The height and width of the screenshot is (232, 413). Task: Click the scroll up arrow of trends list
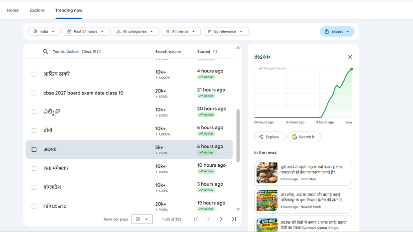click(x=238, y=48)
